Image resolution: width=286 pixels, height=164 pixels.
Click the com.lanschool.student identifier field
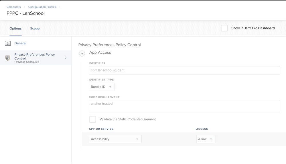pos(184,70)
